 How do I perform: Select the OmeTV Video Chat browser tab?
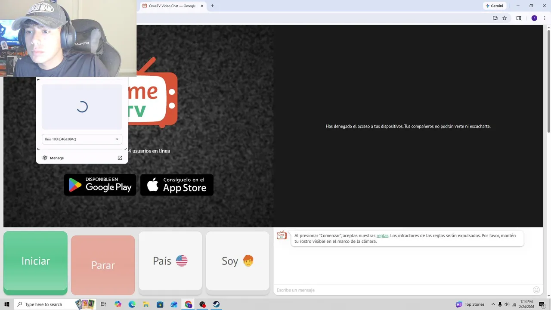coord(172,6)
